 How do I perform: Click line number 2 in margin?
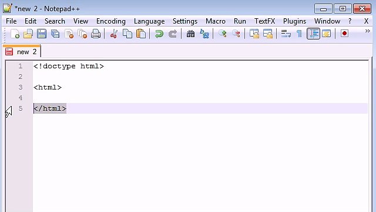21,77
